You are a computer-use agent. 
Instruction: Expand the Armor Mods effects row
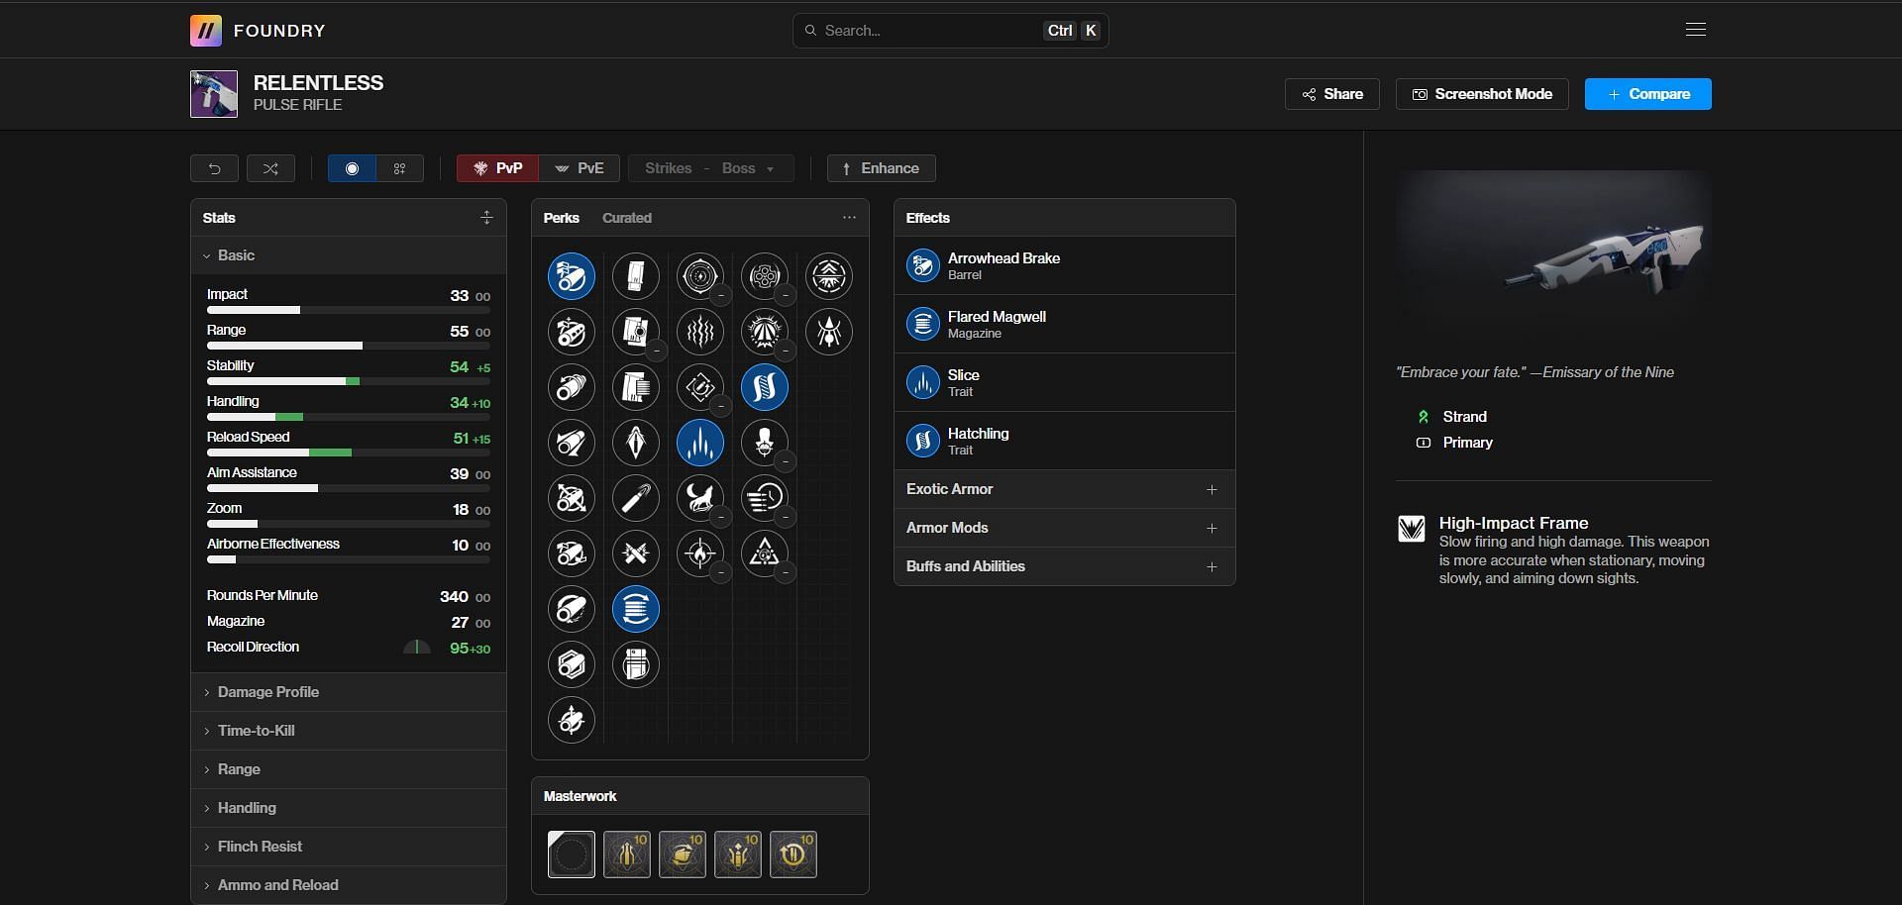(x=1064, y=528)
